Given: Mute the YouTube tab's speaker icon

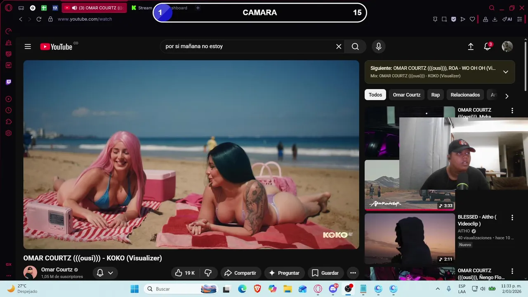Looking at the screenshot, I should point(74,8).
